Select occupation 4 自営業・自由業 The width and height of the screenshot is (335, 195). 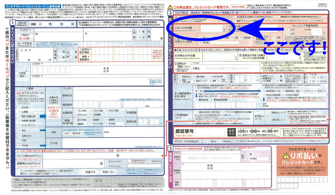click(x=27, y=120)
